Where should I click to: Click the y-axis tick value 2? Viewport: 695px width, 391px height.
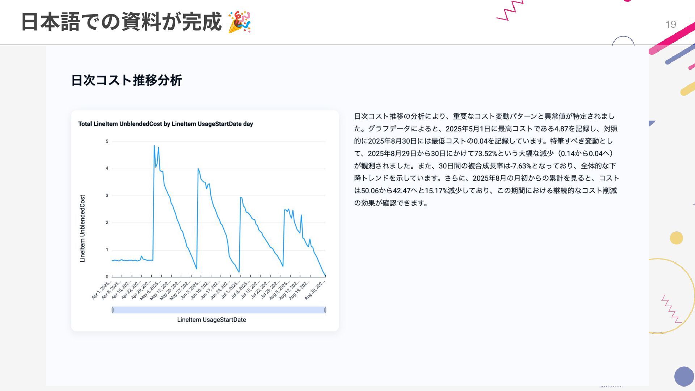tap(107, 223)
